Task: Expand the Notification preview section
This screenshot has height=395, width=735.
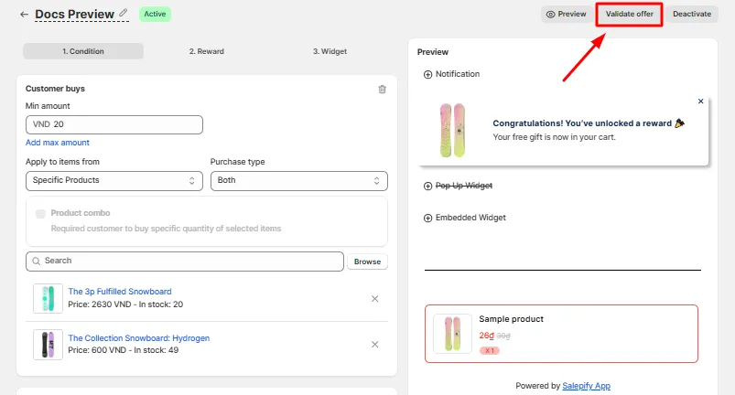Action: point(427,74)
